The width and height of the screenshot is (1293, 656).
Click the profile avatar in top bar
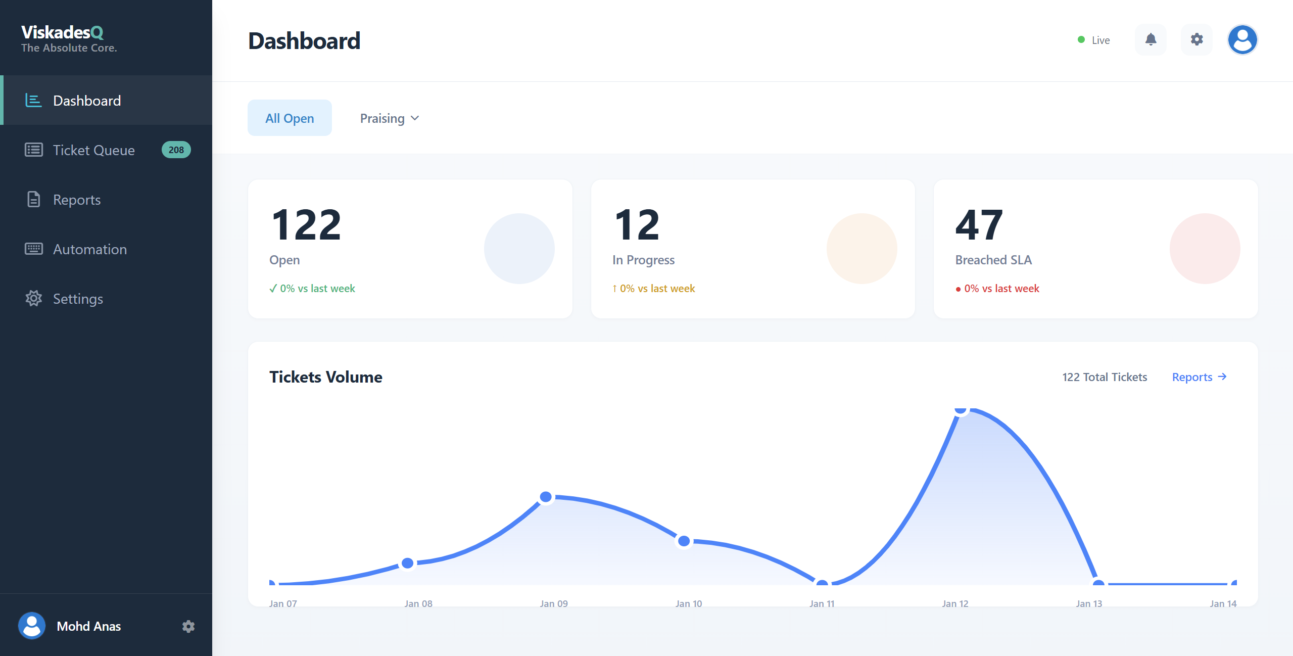[1242, 39]
